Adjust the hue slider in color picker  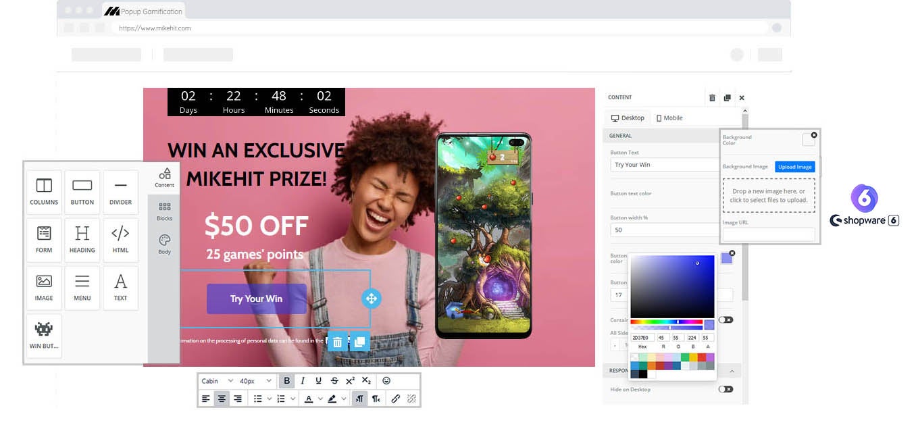[x=667, y=322]
